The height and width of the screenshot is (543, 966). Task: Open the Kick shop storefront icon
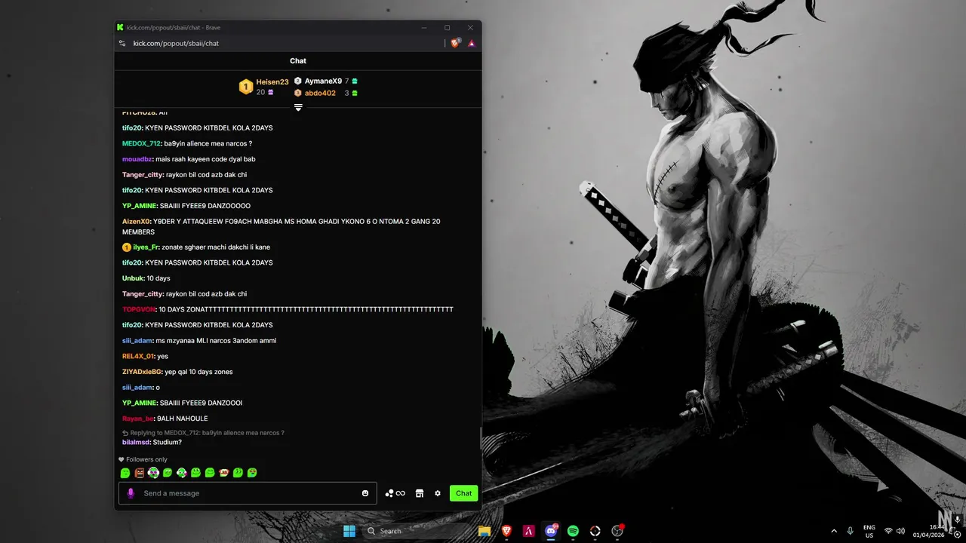tap(420, 493)
